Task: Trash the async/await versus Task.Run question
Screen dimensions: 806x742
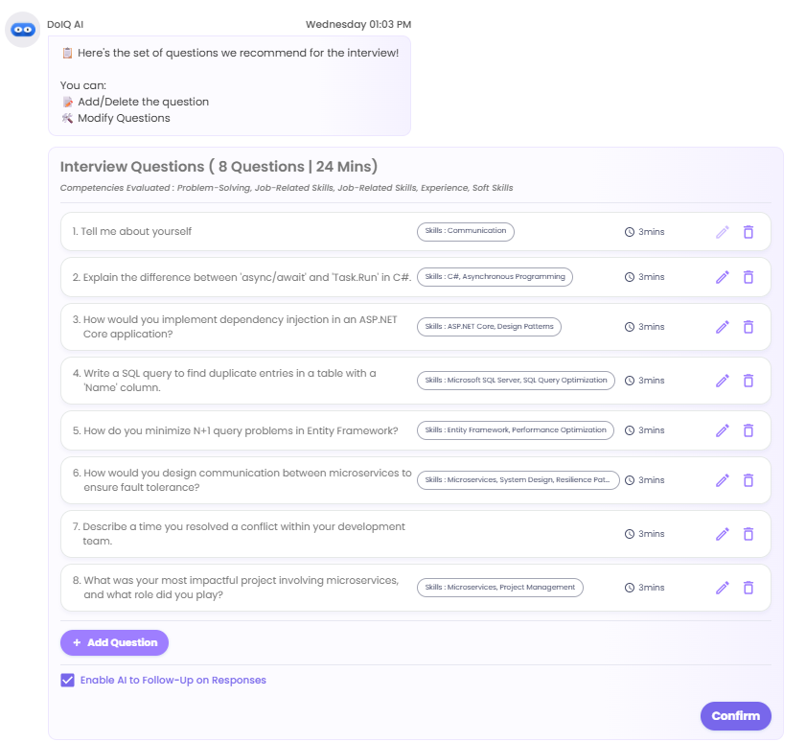Action: pyautogui.click(x=748, y=277)
